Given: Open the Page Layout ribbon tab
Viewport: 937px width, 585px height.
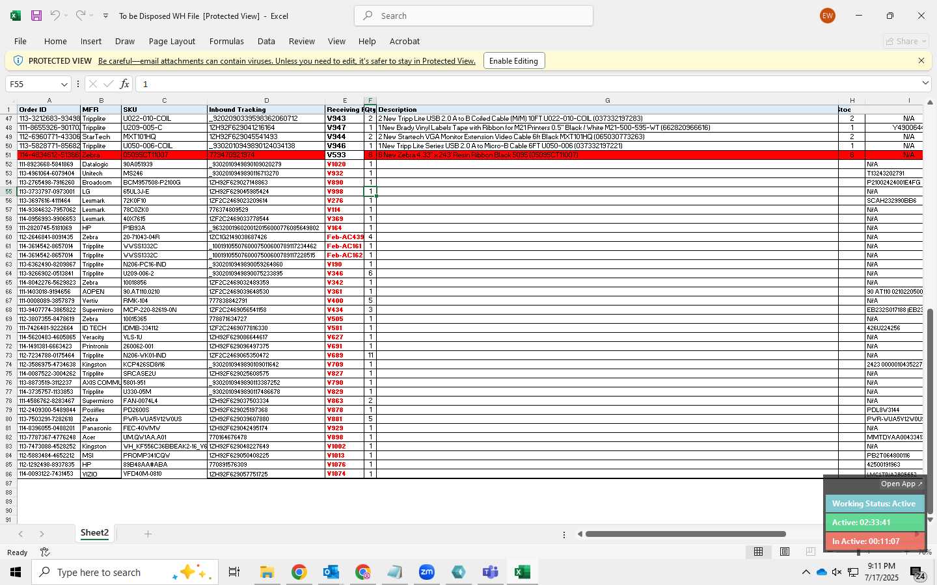Looking at the screenshot, I should (172, 41).
